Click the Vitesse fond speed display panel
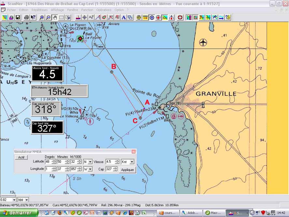The height and width of the screenshot is (217, 289). (48, 73)
